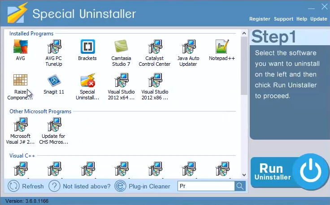
Task: Click the search magnifier button
Action: click(x=240, y=186)
